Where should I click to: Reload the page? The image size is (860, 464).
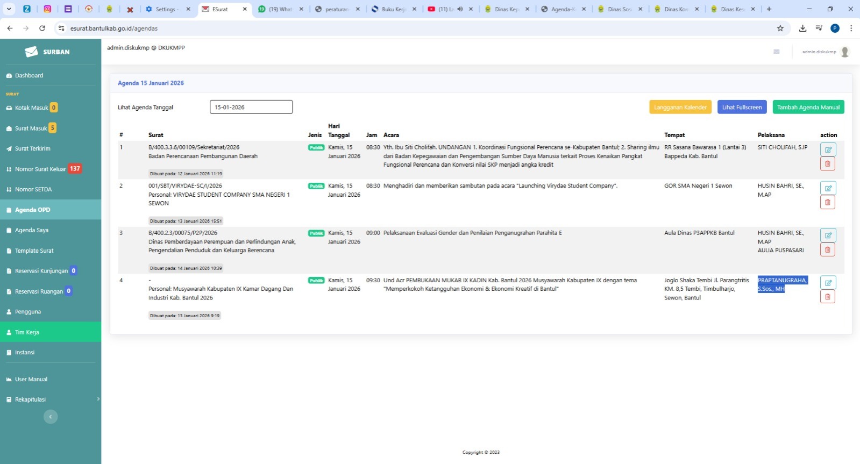tap(42, 28)
